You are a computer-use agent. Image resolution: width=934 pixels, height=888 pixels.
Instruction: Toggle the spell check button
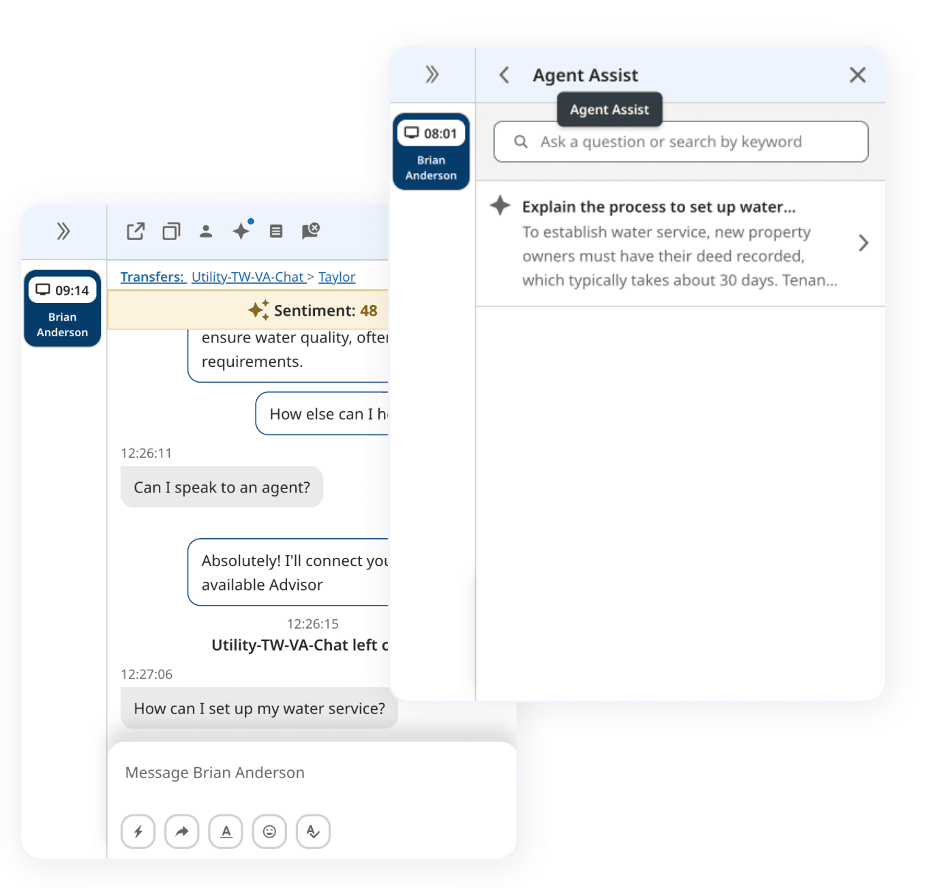point(314,831)
